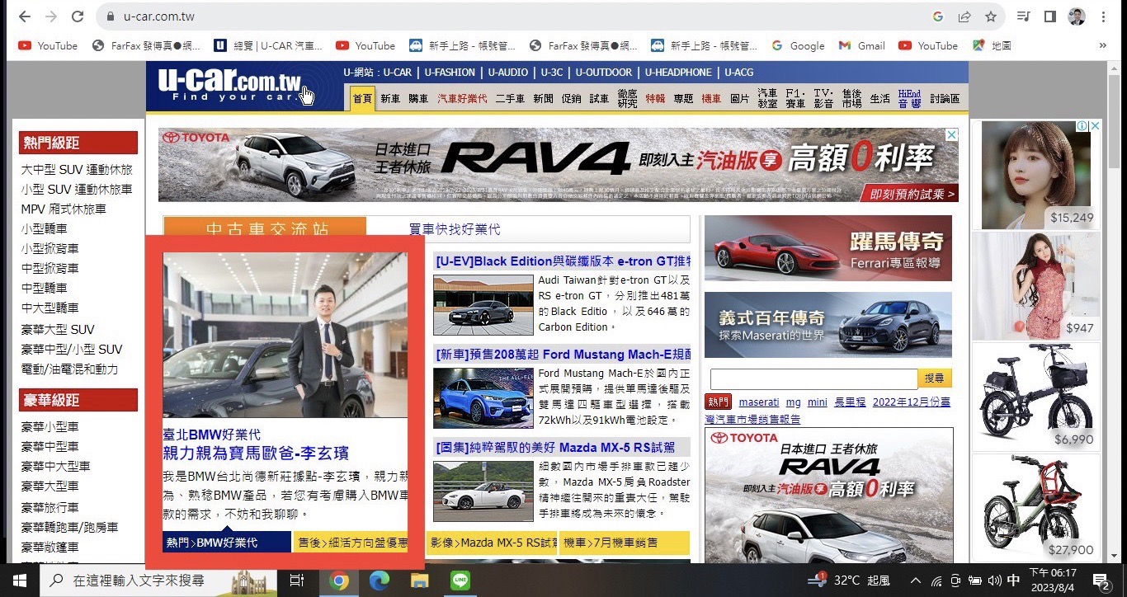Go back with the browser back arrow
The width and height of the screenshot is (1127, 597).
click(x=25, y=16)
